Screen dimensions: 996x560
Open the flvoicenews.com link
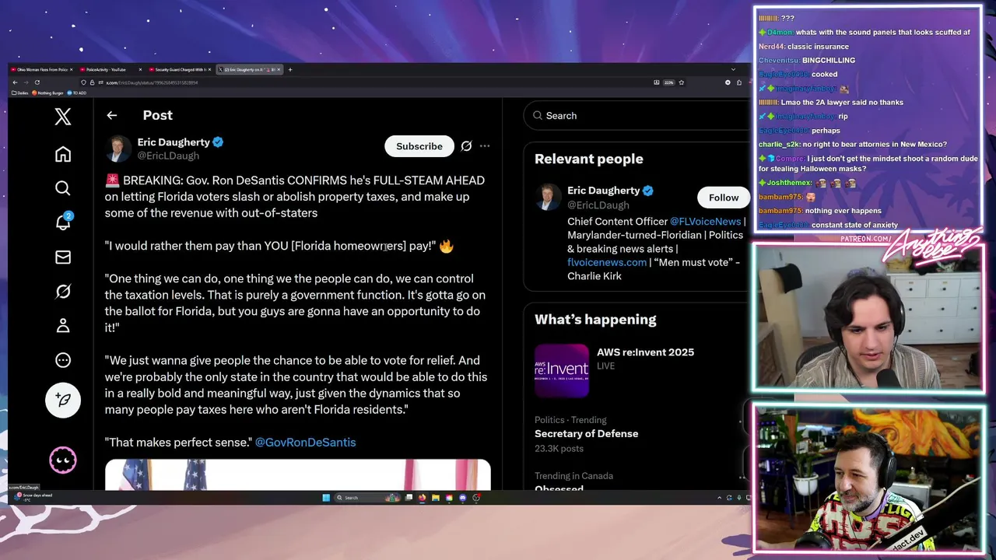607,262
